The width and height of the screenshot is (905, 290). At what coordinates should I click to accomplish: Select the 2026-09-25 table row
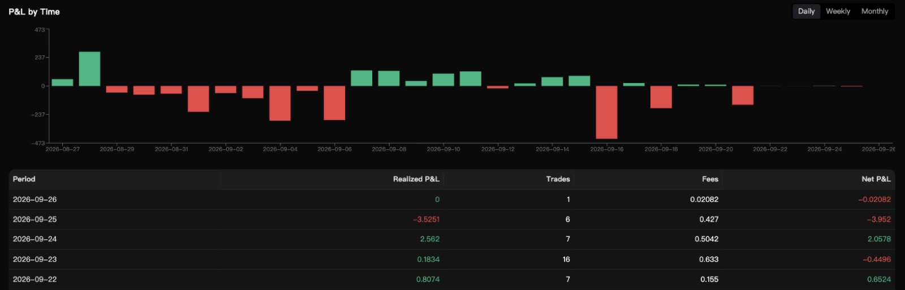point(452,219)
